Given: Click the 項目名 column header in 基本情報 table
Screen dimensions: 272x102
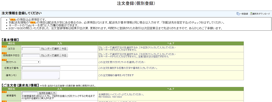Looking at the screenshot, I should (x=11, y=43).
